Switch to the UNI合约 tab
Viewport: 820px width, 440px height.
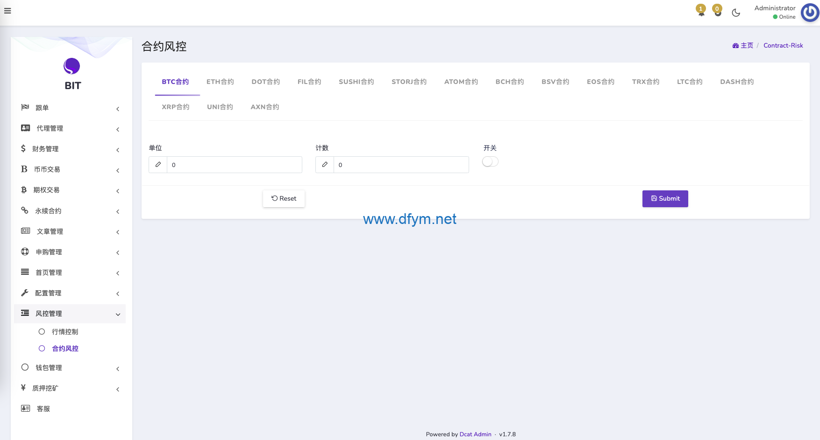point(220,107)
